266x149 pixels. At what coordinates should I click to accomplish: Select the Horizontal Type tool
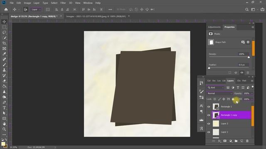click(x=4, y=108)
